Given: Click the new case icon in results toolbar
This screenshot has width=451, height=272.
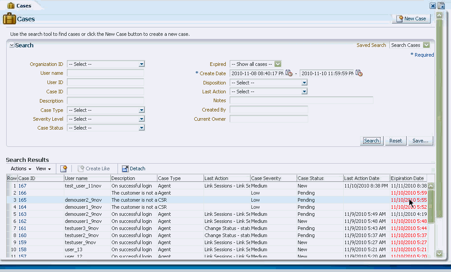Looking at the screenshot, I should [x=63, y=169].
